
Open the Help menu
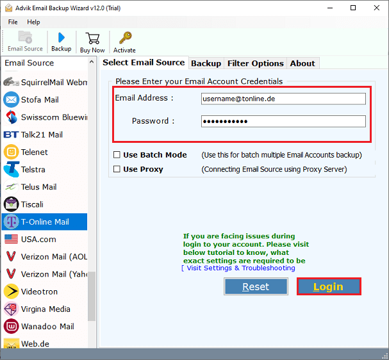(33, 22)
